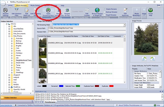Go to first log sheet arrow
The height and width of the screenshot is (107, 164).
tap(36, 102)
